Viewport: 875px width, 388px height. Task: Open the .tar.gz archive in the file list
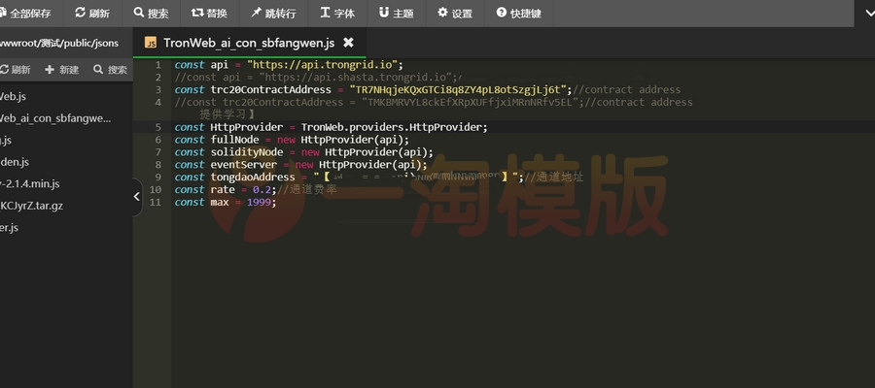click(x=32, y=205)
